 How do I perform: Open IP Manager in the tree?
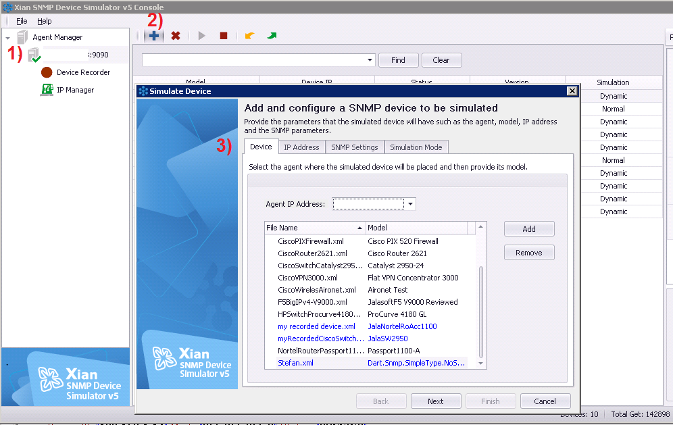(x=75, y=90)
